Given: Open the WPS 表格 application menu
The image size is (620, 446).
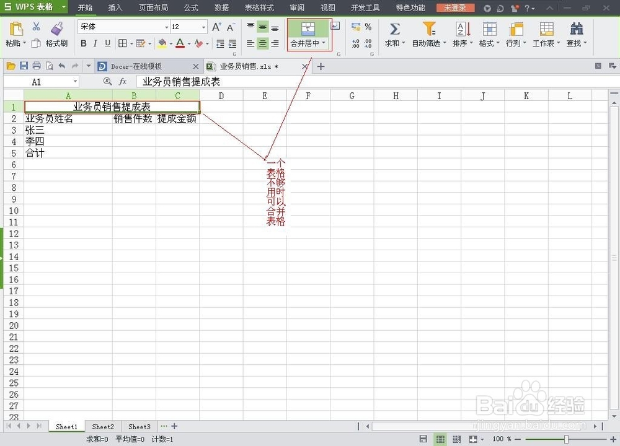Looking at the screenshot, I should click(34, 7).
